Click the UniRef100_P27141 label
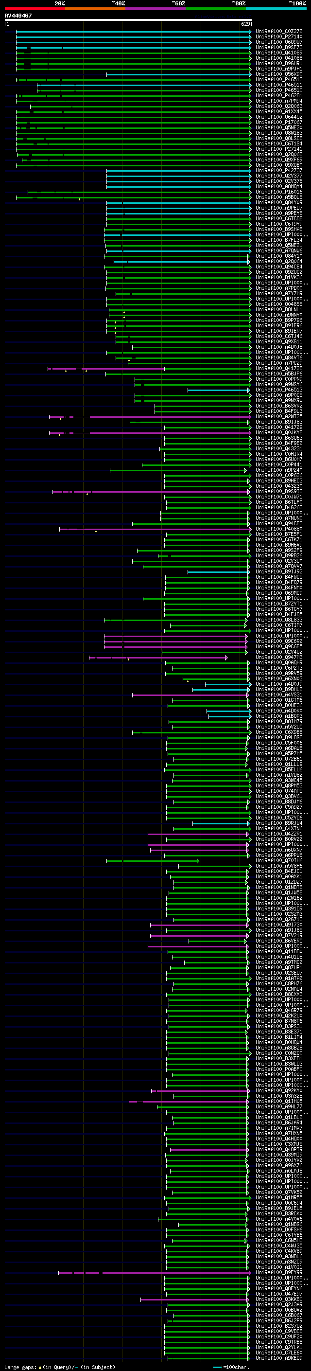Viewport: 311px width, 1371px height. click(278, 149)
